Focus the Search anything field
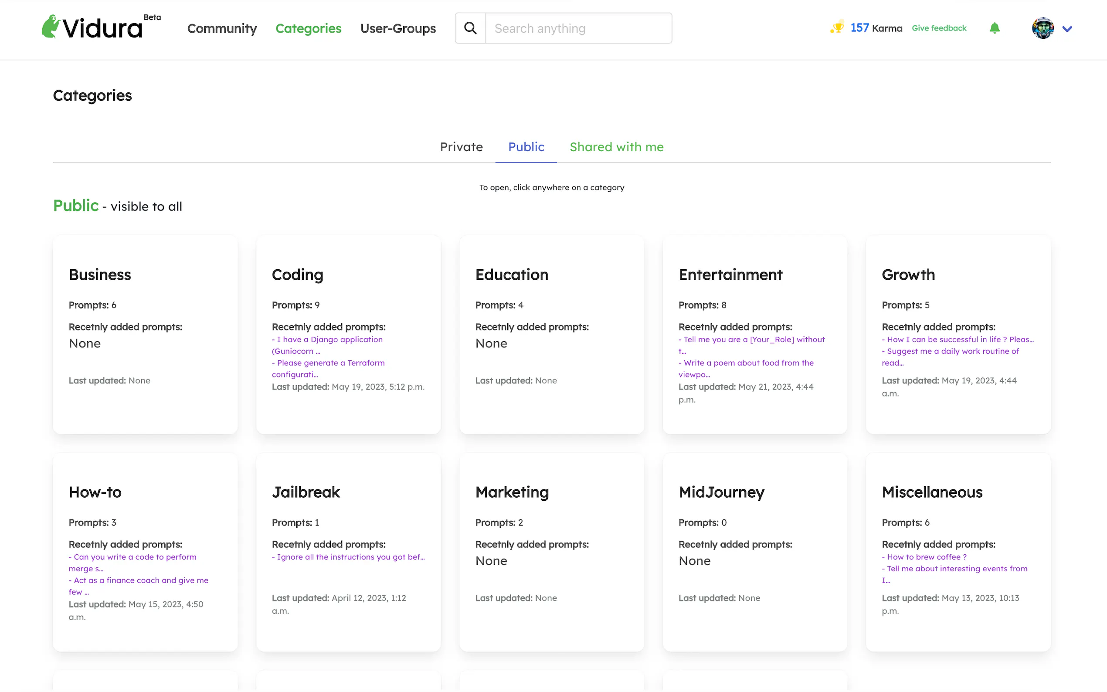The image size is (1107, 692). 578,28
